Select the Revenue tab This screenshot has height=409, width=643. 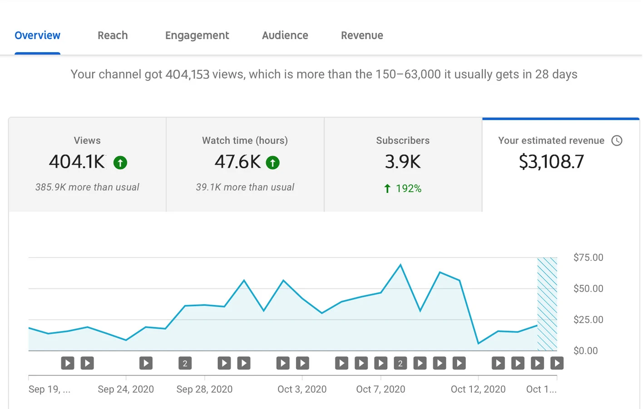pos(362,35)
